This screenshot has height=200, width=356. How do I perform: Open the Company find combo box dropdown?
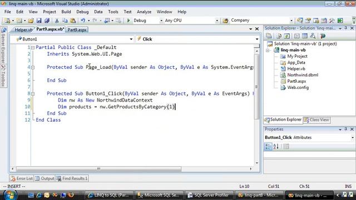coord(291,21)
